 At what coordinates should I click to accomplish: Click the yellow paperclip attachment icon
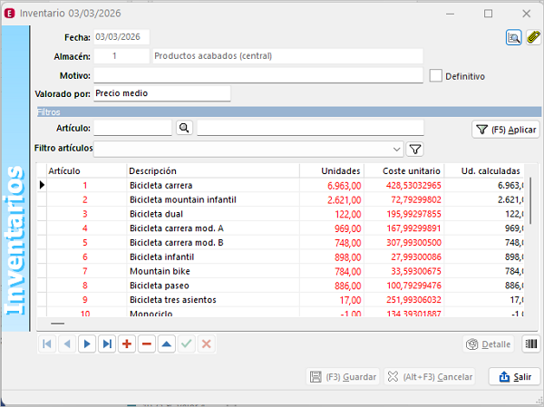tap(533, 37)
